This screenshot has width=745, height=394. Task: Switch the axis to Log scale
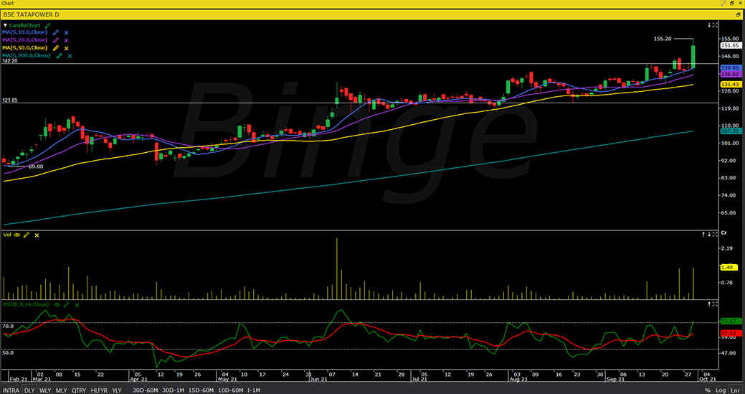(721, 390)
